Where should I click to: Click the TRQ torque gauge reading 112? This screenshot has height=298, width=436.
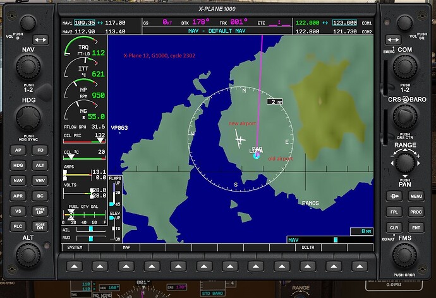pos(99,53)
